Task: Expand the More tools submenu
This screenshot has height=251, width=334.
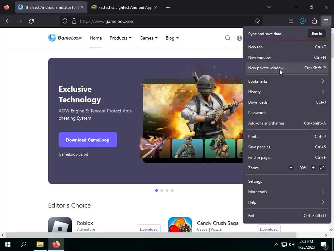Action: [287, 192]
